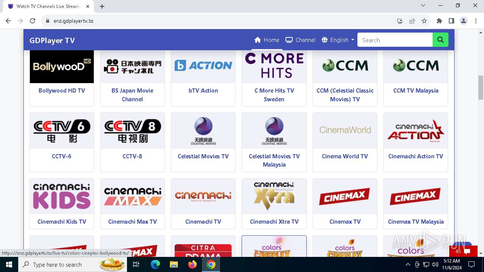Open BS Japan Movie Channel link
Image resolution: width=484 pixels, height=272 pixels.
point(132,95)
